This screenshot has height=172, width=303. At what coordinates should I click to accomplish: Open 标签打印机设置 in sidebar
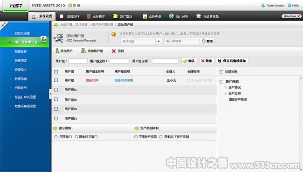point(25,97)
